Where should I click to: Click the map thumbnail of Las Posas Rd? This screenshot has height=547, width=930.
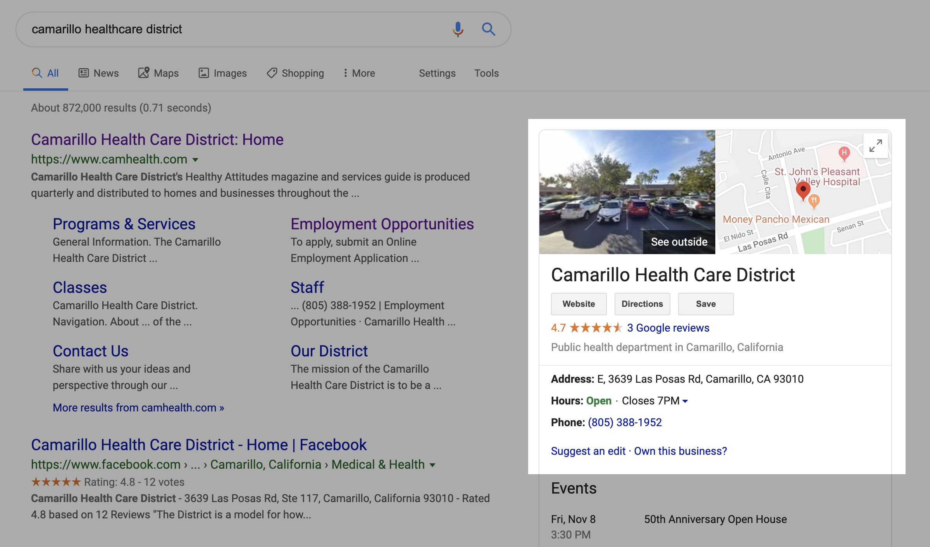[x=803, y=192]
